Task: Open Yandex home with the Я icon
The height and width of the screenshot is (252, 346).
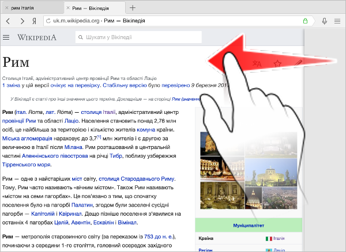Action: tap(34, 21)
